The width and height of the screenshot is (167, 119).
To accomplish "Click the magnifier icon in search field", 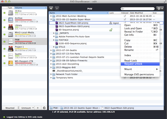I will pos(122,9).
